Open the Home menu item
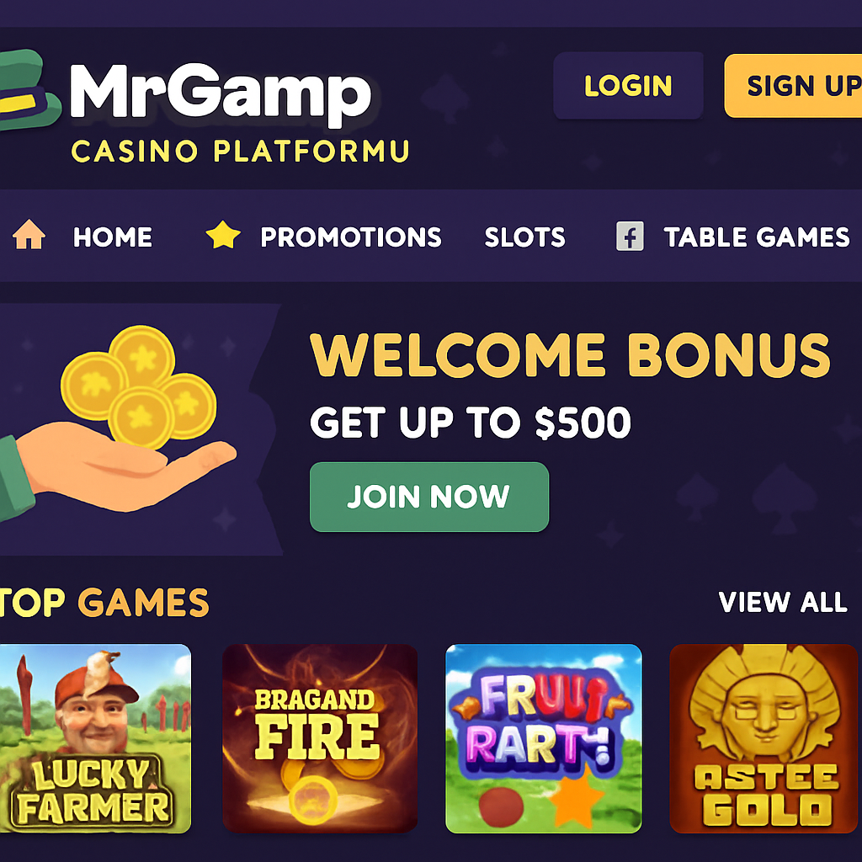 (x=113, y=237)
